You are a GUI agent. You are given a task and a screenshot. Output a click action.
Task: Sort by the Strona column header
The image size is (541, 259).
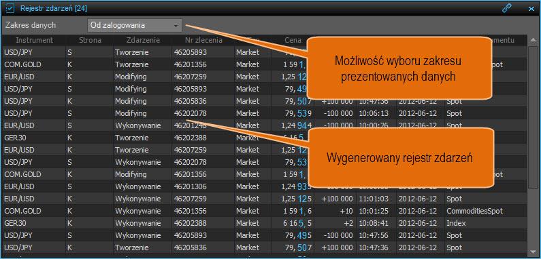[90, 40]
